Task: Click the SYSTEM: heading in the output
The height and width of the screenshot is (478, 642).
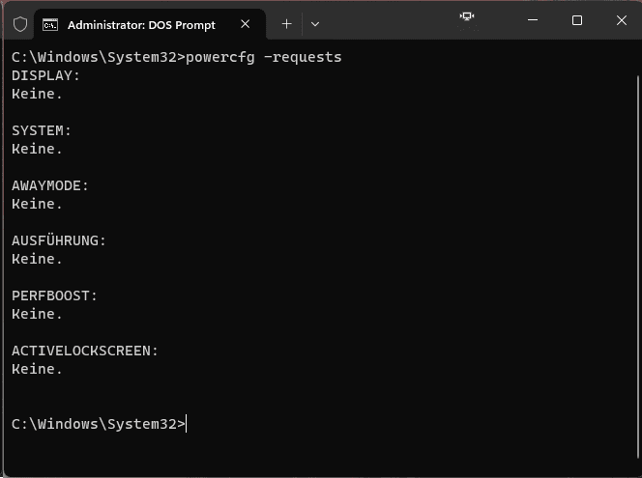Action: tap(42, 130)
